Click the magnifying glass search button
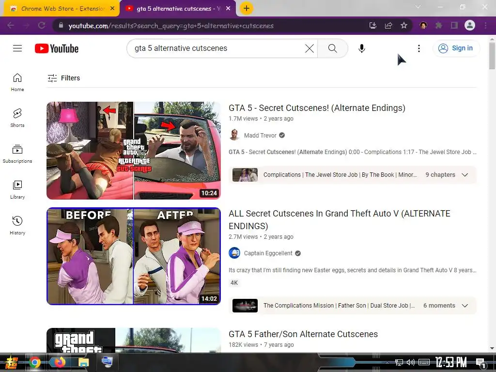The image size is (496, 372). (x=332, y=48)
